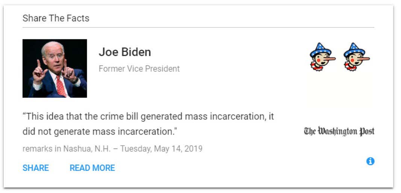
Task: Click the Former Vice President subtitle
Action: pos(139,69)
